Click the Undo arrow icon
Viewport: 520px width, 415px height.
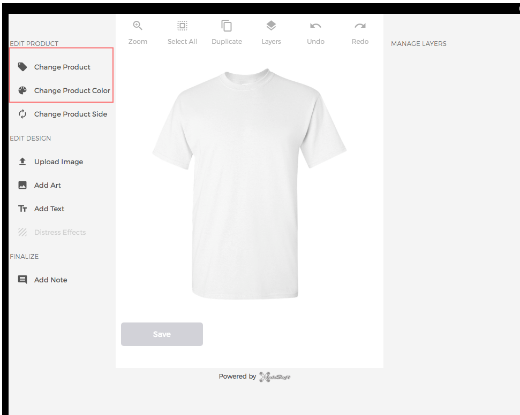click(x=315, y=25)
